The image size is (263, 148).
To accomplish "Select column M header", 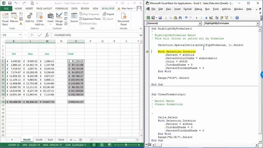I will click(x=47, y=41).
